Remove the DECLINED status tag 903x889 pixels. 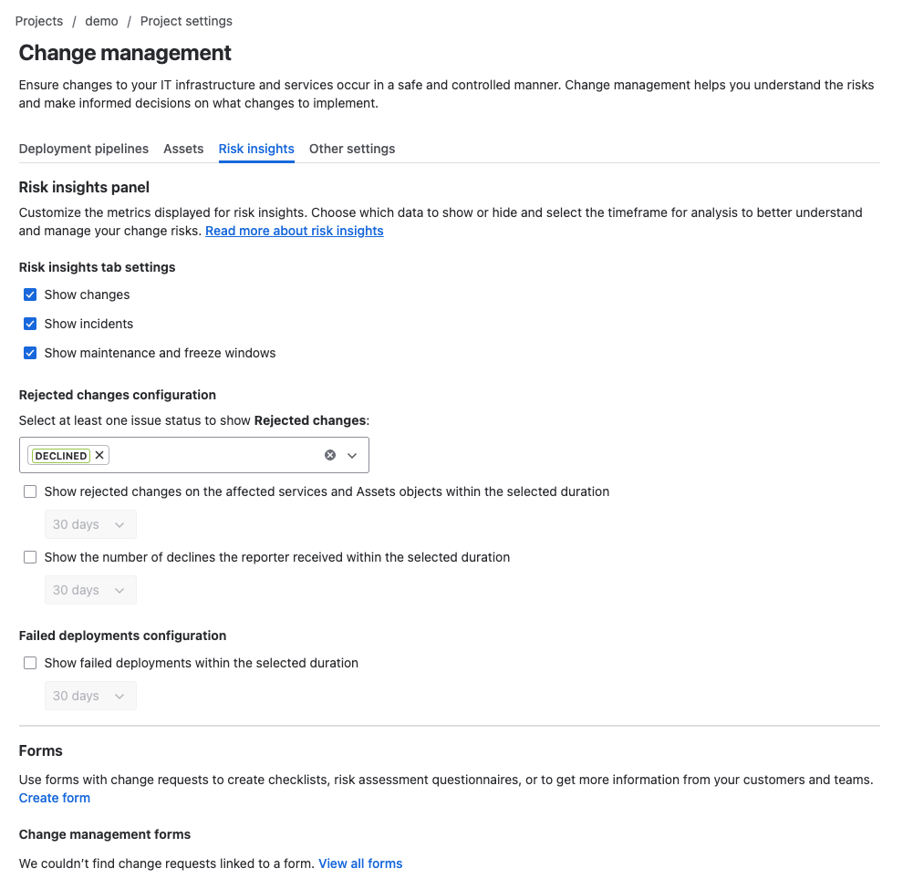pos(99,455)
